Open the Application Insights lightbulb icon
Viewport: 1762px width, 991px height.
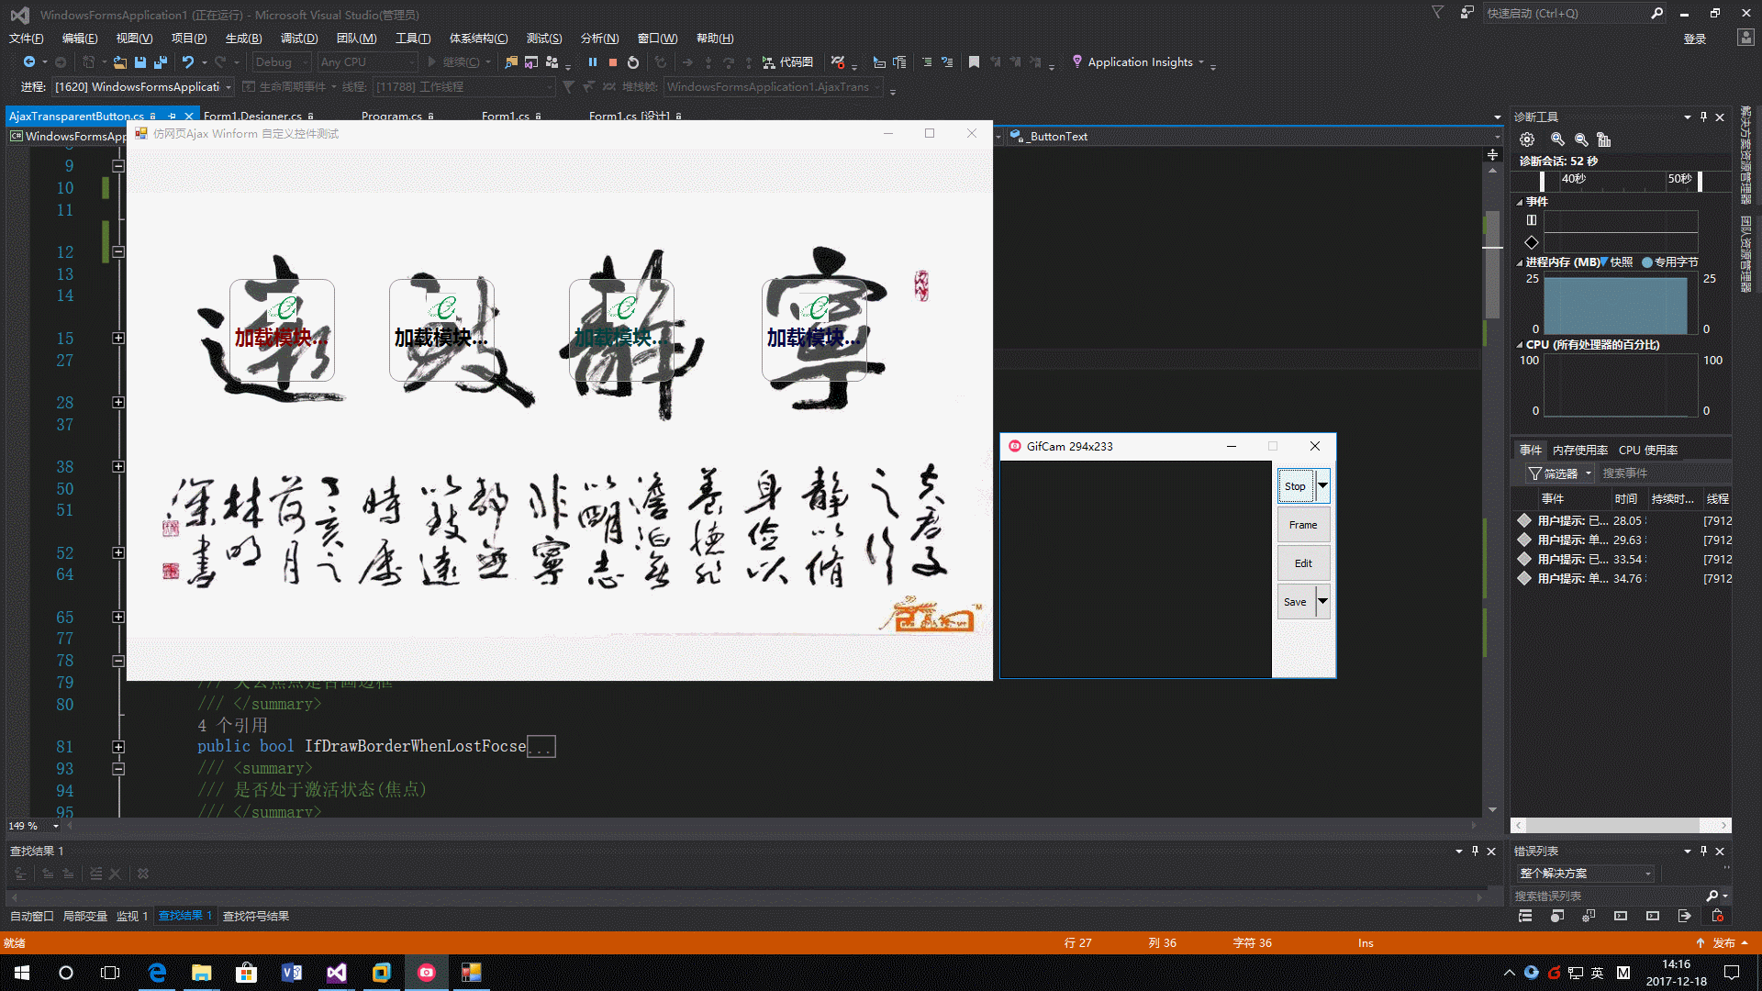(1077, 61)
